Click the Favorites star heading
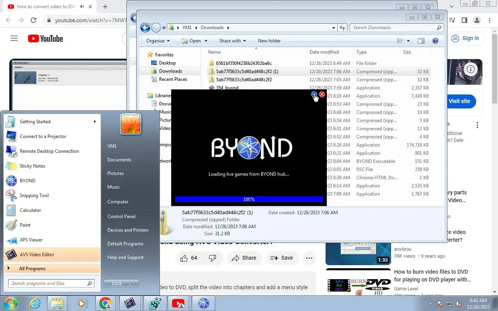The height and width of the screenshot is (311, 498). click(160, 55)
